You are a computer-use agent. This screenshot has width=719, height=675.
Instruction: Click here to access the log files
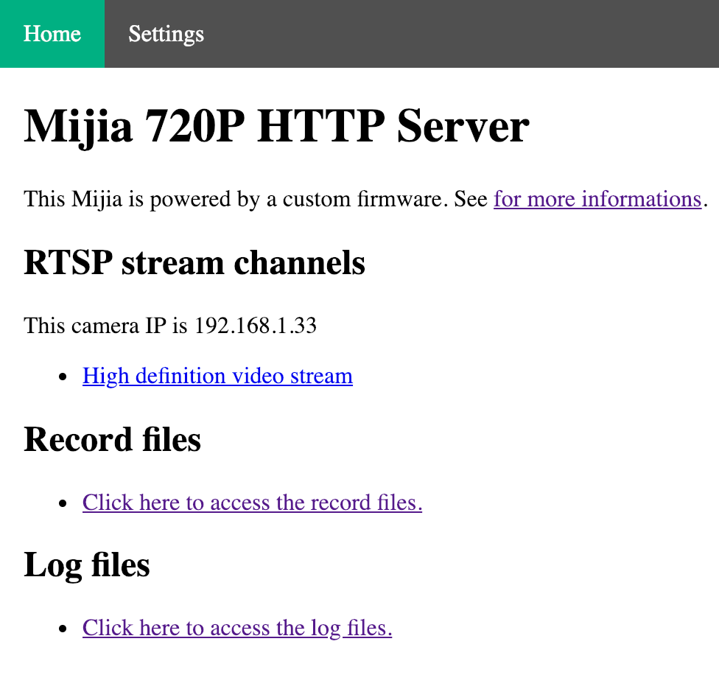(237, 628)
